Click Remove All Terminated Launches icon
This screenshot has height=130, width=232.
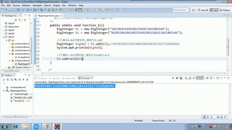click(181, 78)
